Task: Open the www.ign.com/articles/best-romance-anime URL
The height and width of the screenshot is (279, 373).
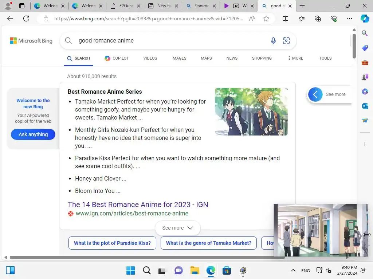Action: (x=132, y=213)
